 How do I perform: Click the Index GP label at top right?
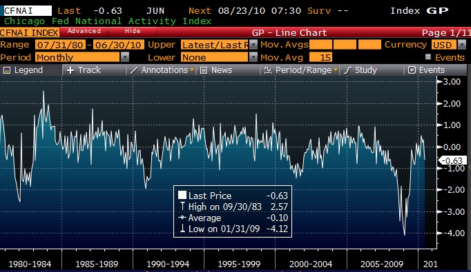pos(419,11)
